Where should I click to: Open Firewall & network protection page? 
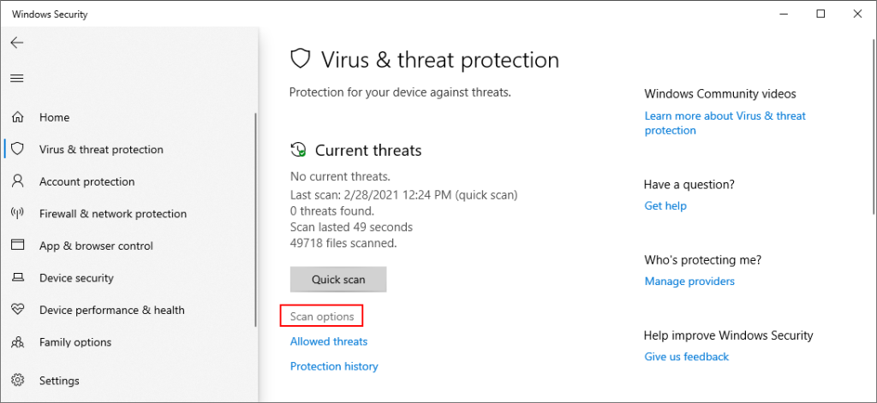pos(112,214)
